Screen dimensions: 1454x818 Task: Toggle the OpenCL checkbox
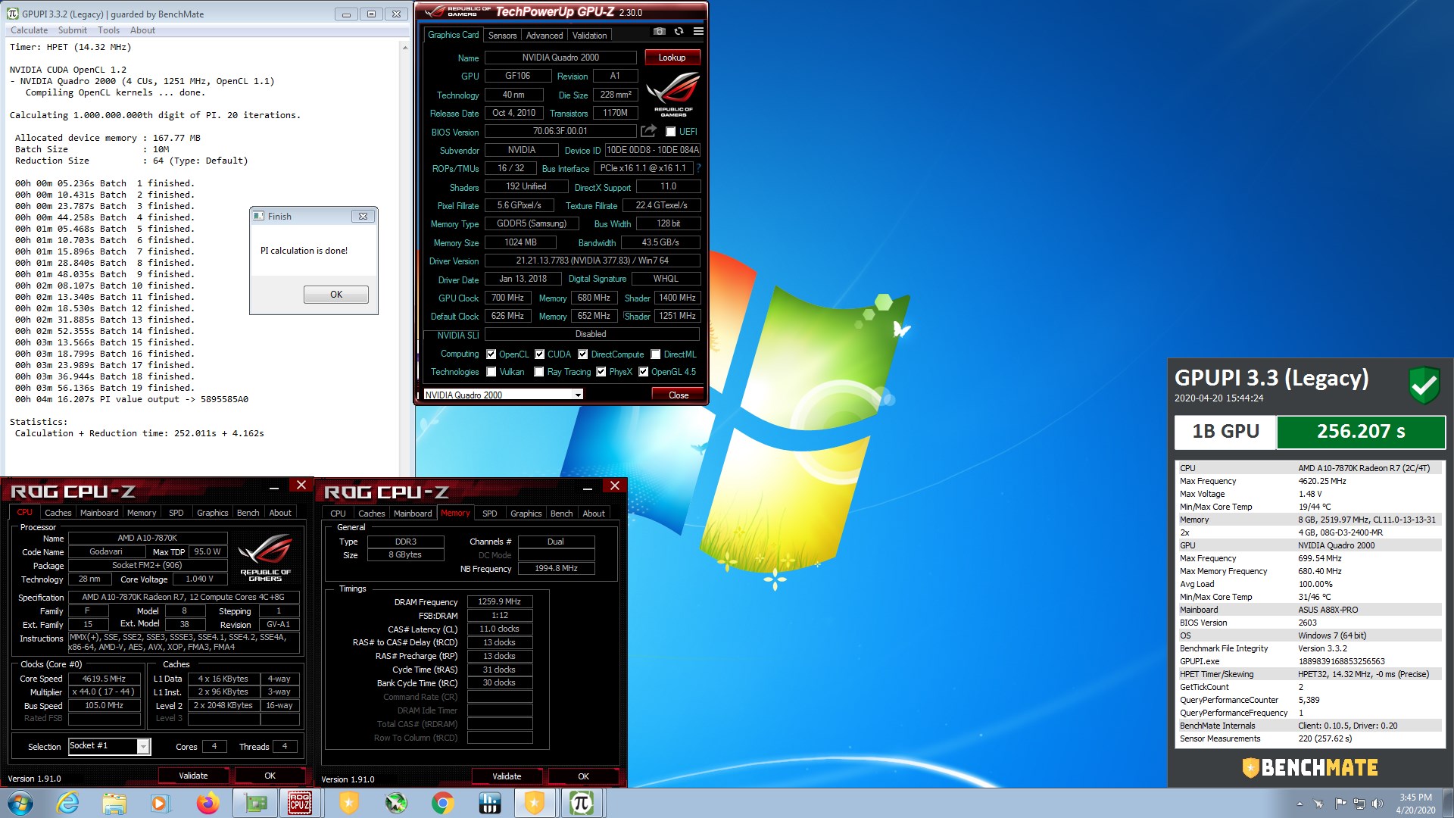point(491,354)
